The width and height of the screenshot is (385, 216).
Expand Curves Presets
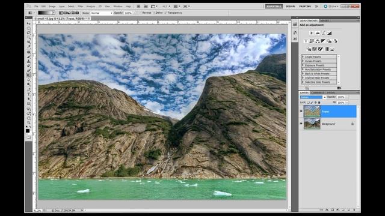pos(303,61)
